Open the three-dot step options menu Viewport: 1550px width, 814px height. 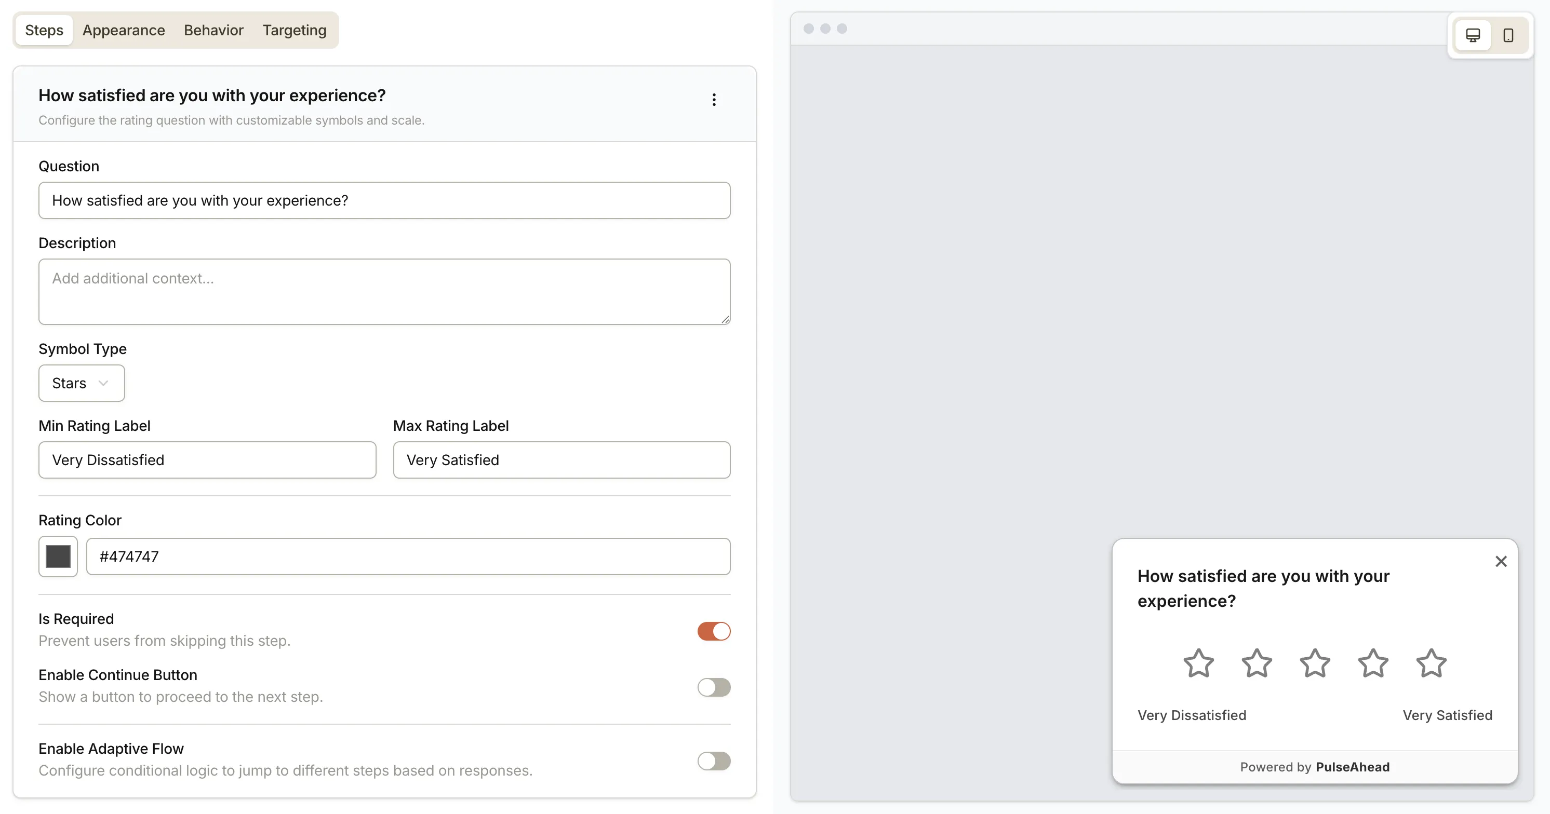tap(714, 100)
